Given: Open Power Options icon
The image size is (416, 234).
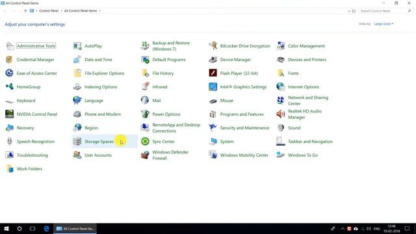Looking at the screenshot, I should coord(145,114).
